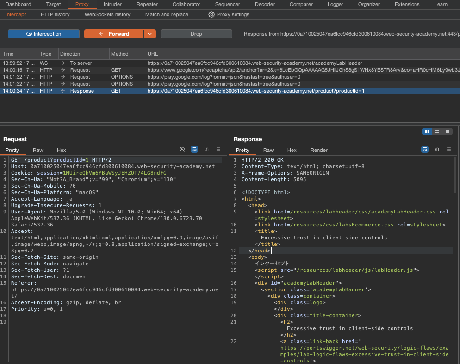Click the X-Frame-Options: SAMEORIGIN line
Screen dimensions: 460x364
[x=285, y=173]
